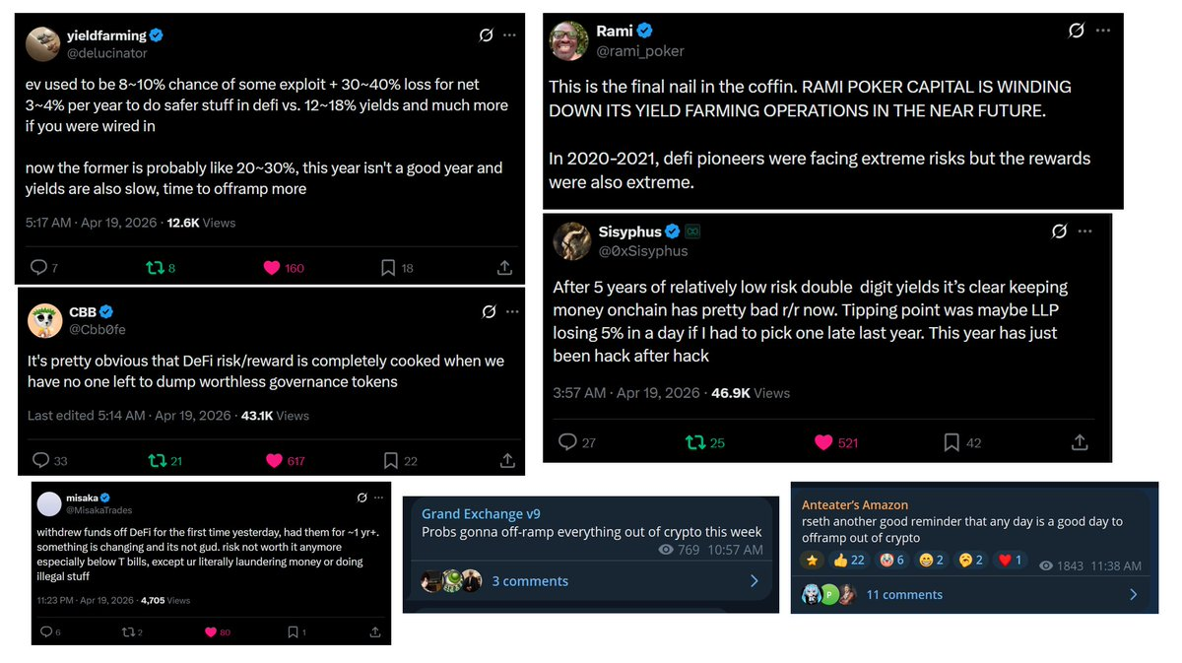
Task: Open Sisyphus profile avatar
Action: (x=571, y=241)
